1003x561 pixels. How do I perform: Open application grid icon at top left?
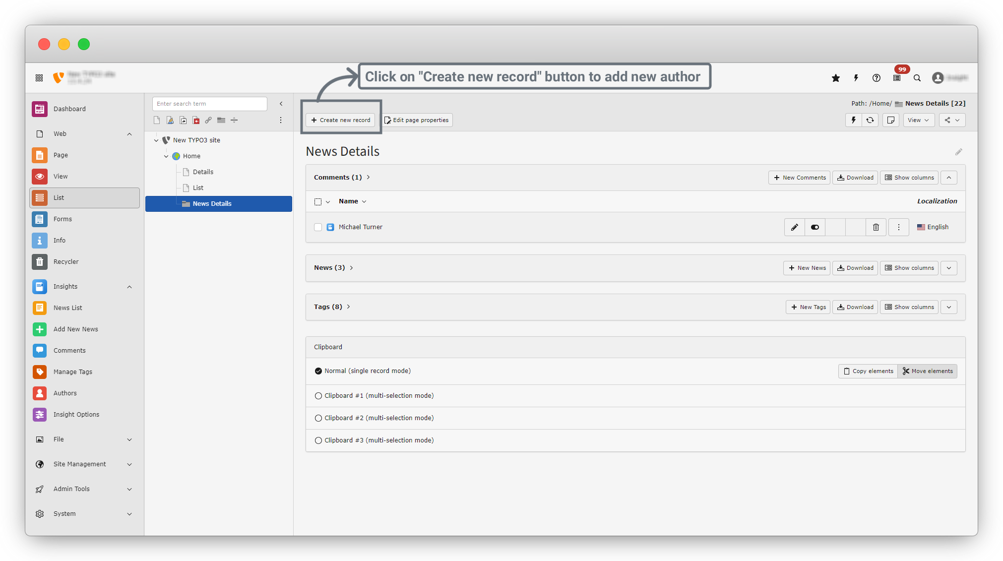39,78
